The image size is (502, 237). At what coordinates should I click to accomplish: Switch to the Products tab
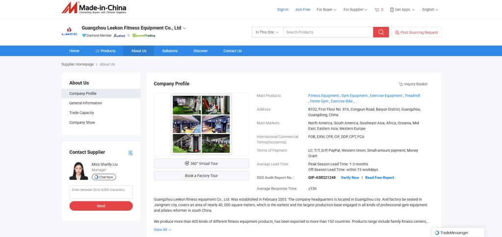105,51
